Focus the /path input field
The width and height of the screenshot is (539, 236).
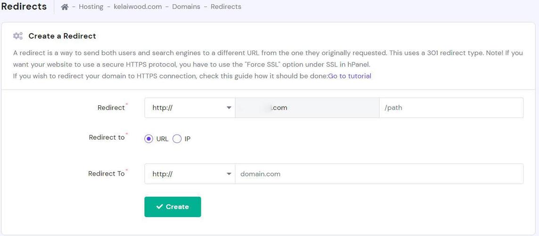451,108
